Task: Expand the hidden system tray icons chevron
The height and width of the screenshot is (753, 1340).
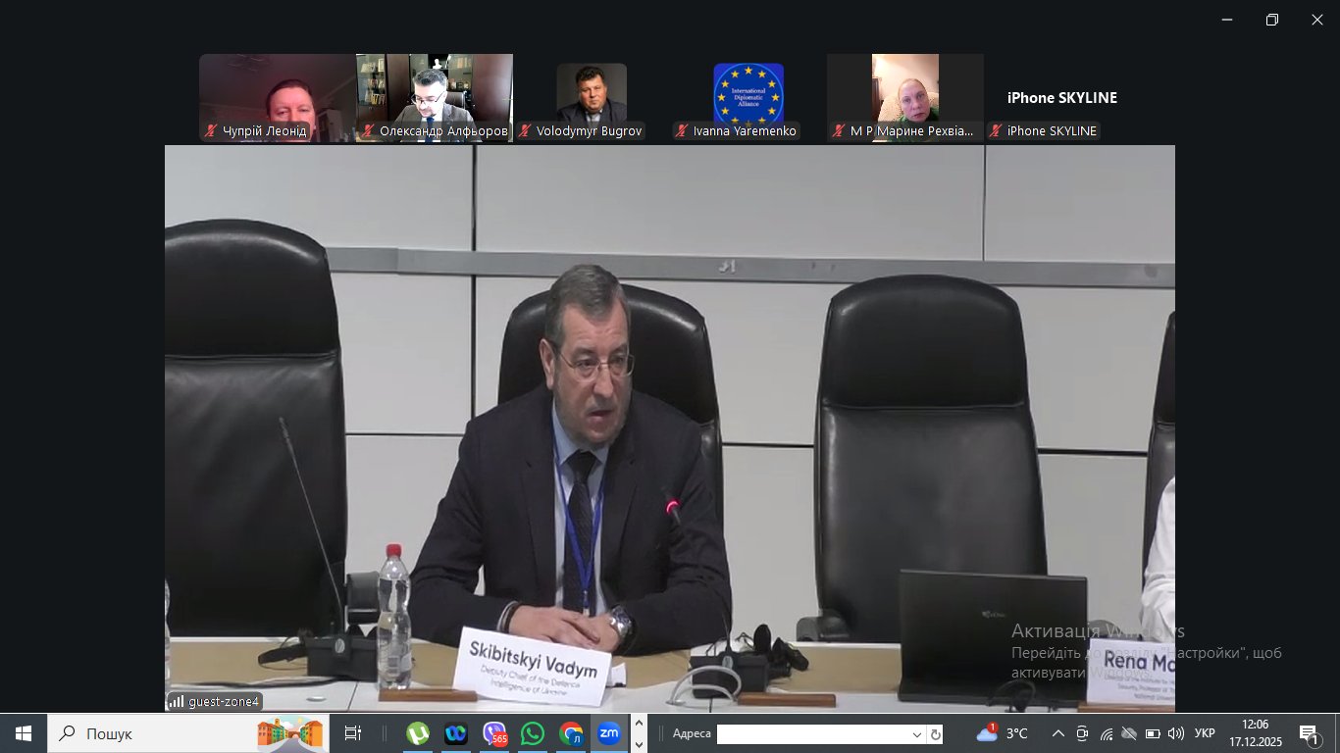Action: 1057,733
